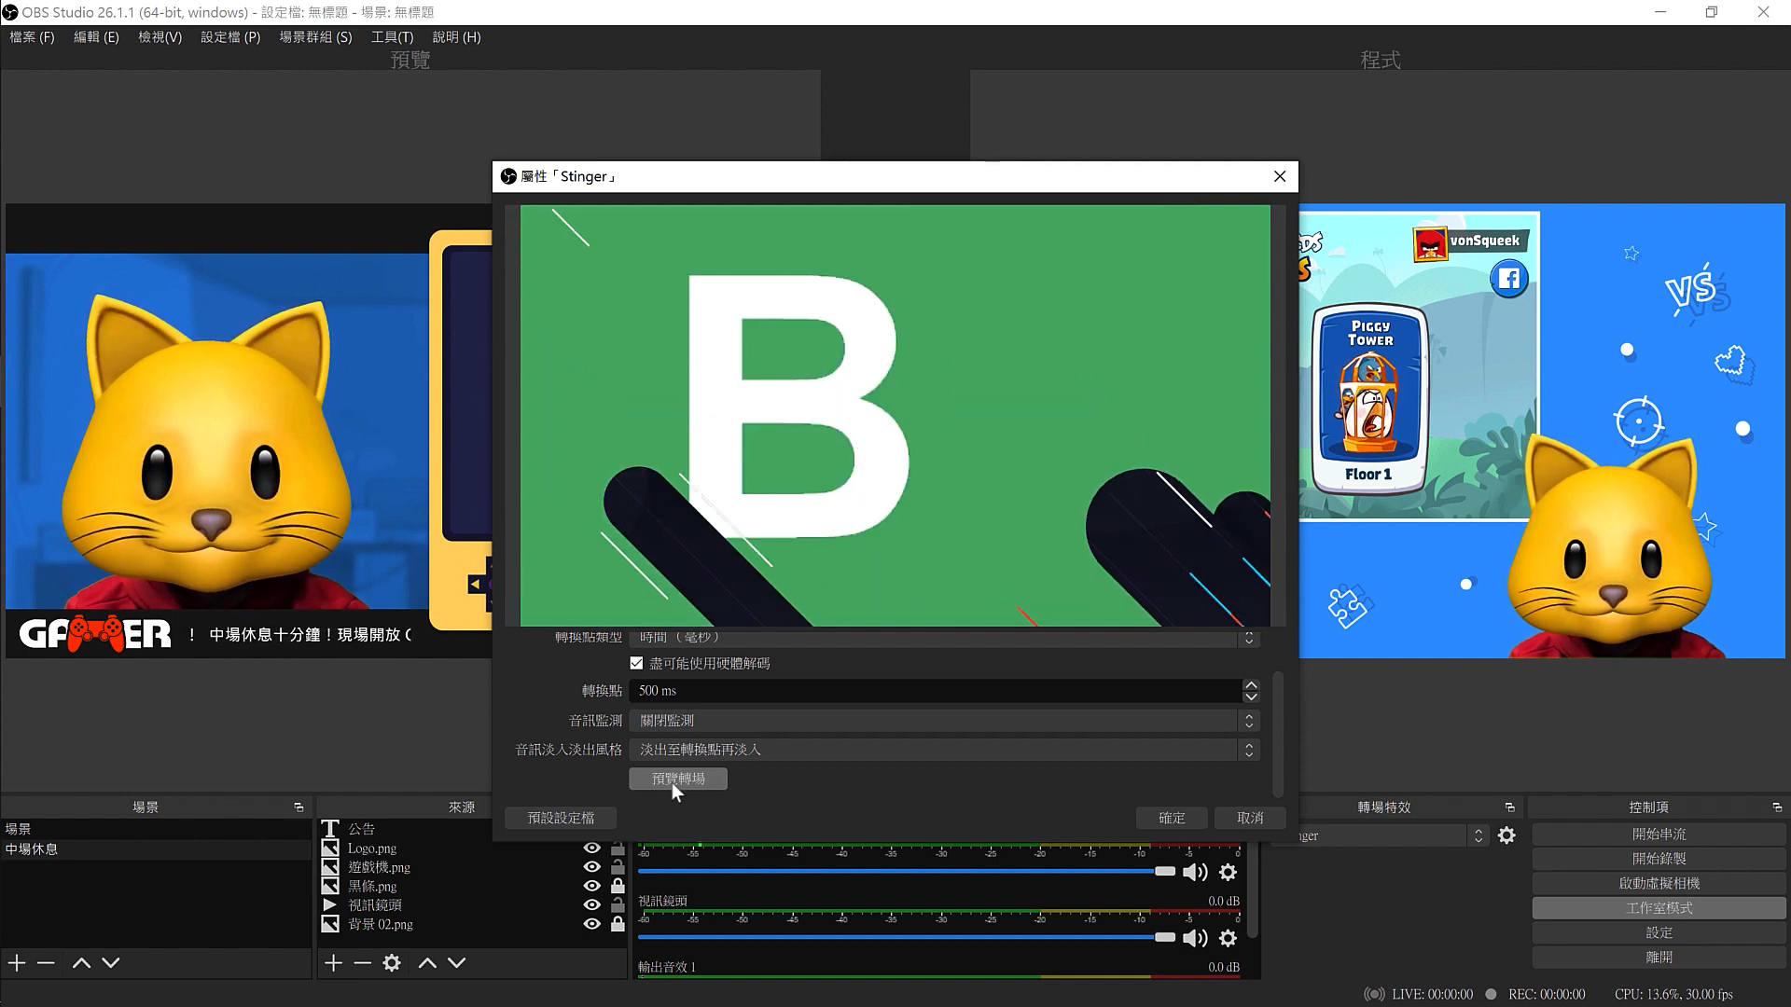Click the 預覽轉場 button
Viewport: 1791px width, 1007px height.
pyautogui.click(x=678, y=779)
